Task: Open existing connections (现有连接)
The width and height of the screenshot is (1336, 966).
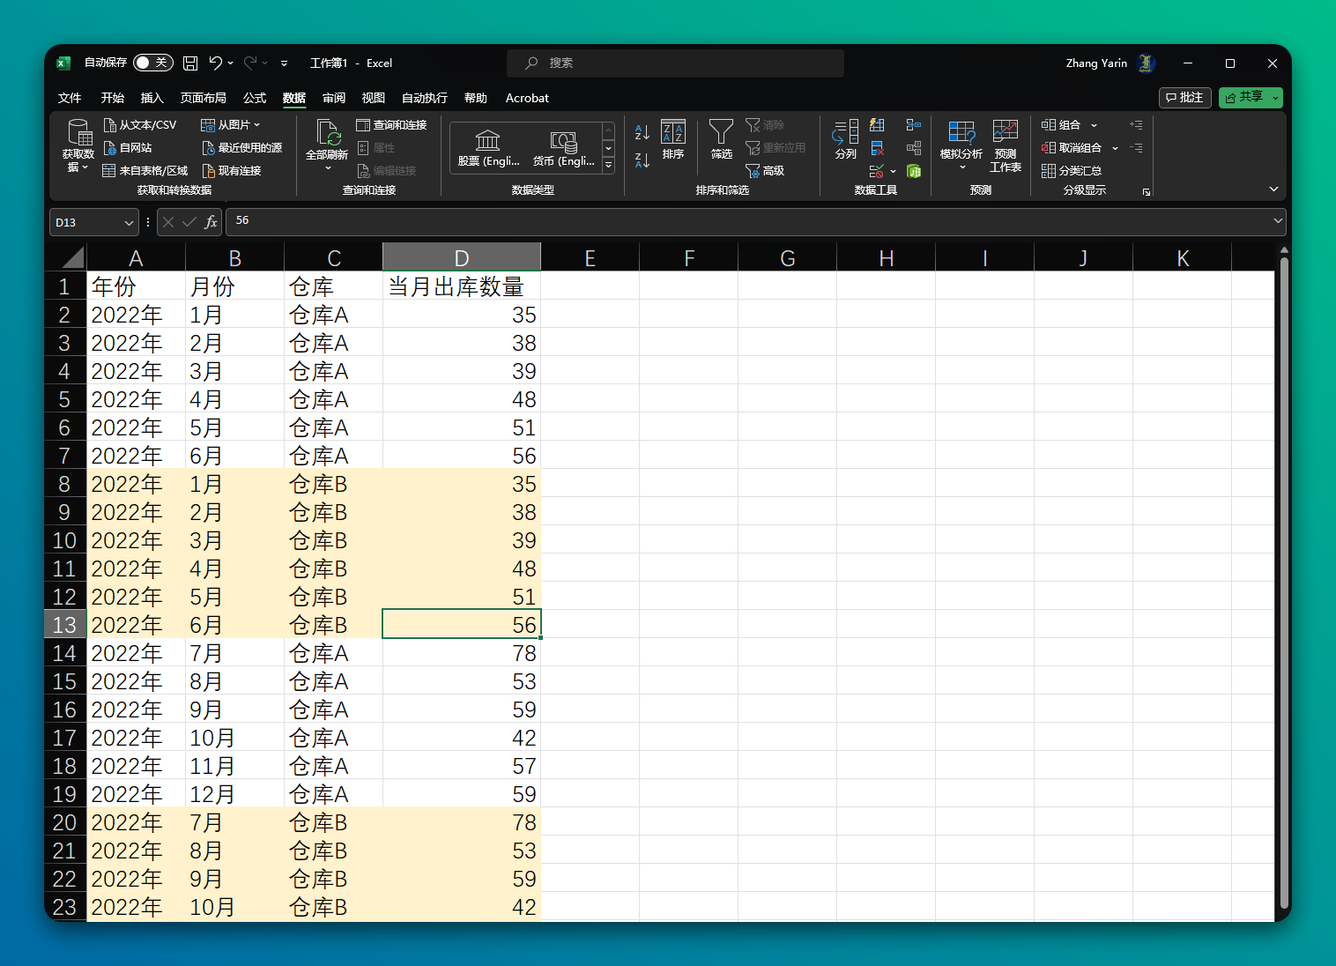Action: pyautogui.click(x=232, y=171)
